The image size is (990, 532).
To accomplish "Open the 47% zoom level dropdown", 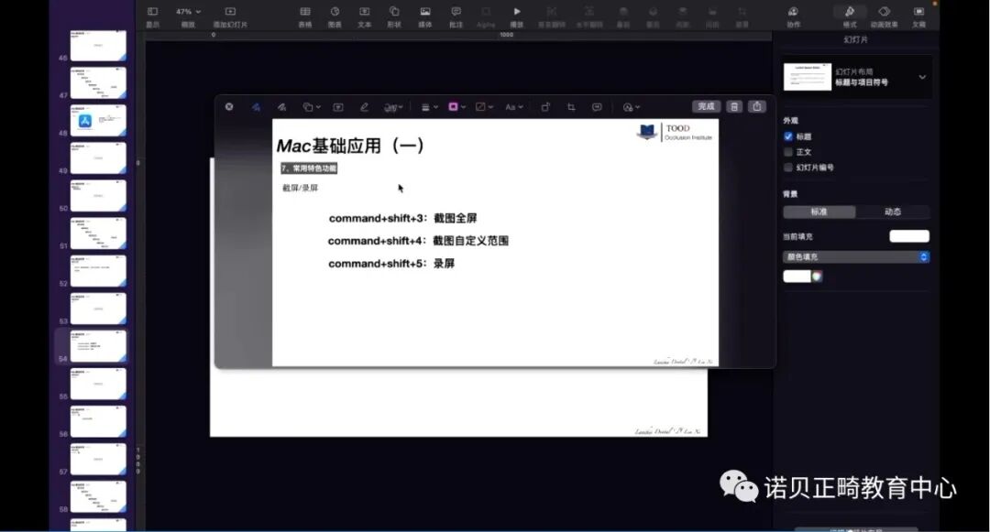I will tap(188, 11).
